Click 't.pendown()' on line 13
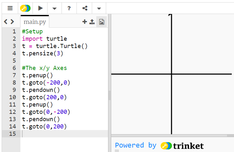234x152 pixels. pyautogui.click(x=41, y=119)
